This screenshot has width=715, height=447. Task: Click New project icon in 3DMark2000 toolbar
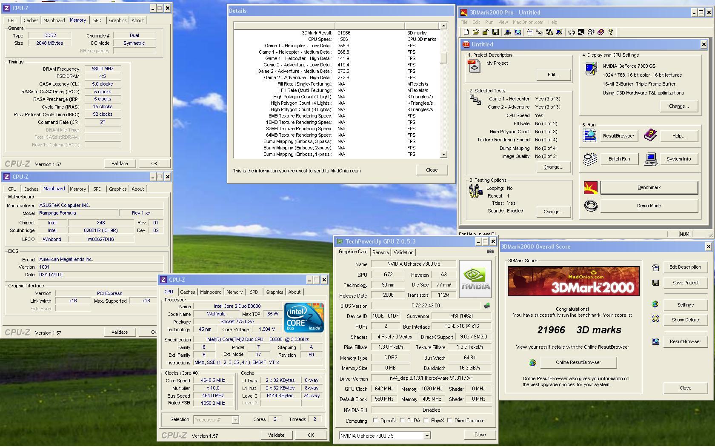pos(466,32)
